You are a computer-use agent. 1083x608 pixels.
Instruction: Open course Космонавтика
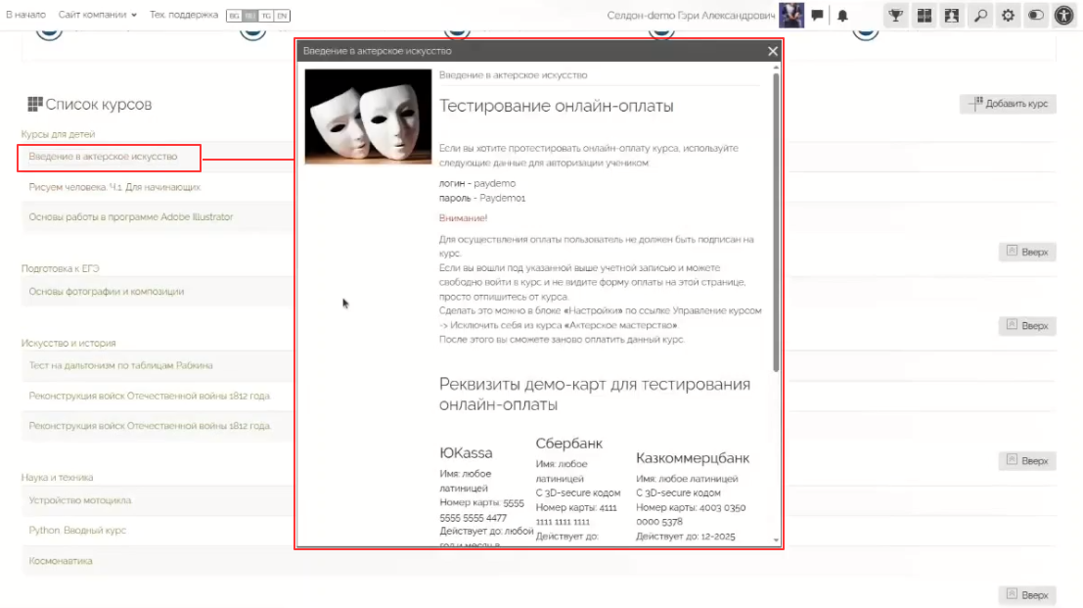click(60, 561)
